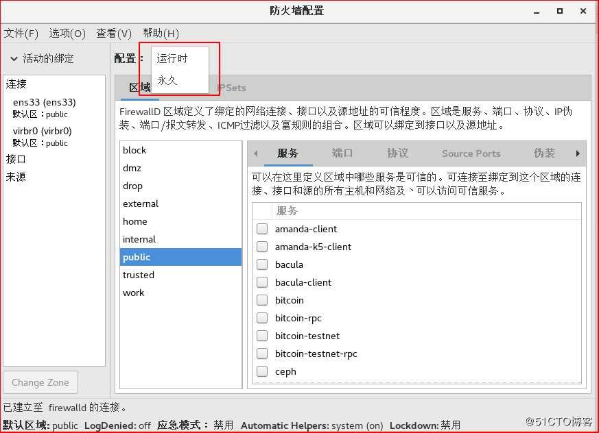Switch to the 协议 tab

(398, 153)
